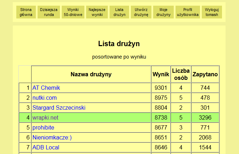Click rank number 1 cell
The width and height of the screenshot is (239, 154).
point(25,88)
